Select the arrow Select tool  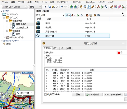[x=89, y=7]
